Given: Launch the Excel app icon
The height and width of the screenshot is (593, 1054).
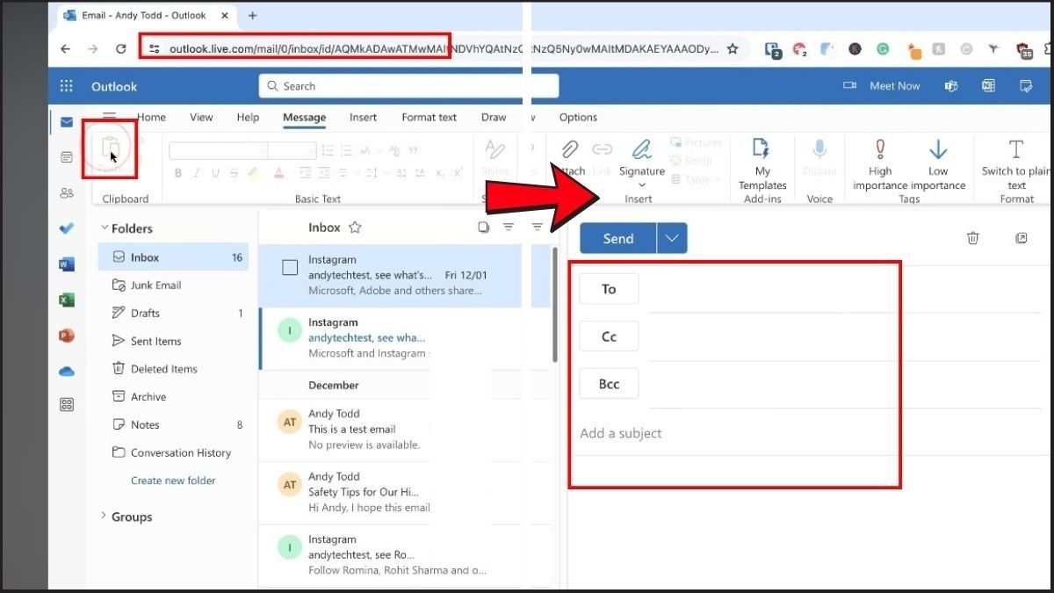Looking at the screenshot, I should coord(67,300).
